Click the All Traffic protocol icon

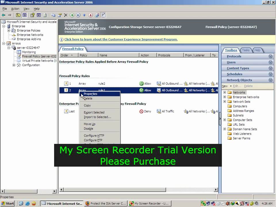159,112
